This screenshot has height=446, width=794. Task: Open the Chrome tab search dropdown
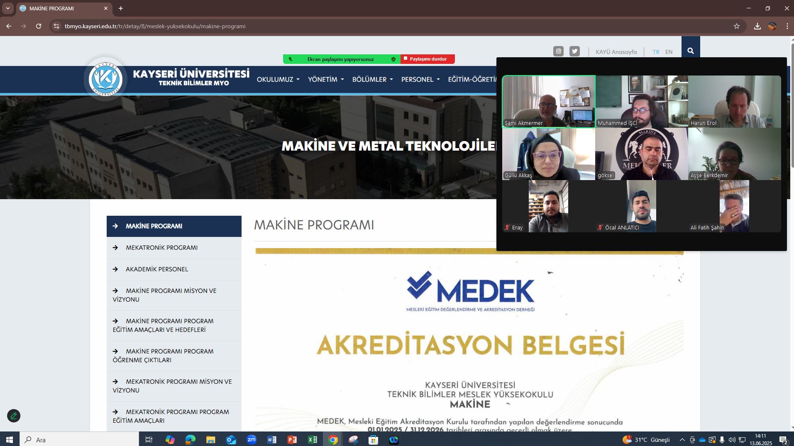pyautogui.click(x=7, y=8)
